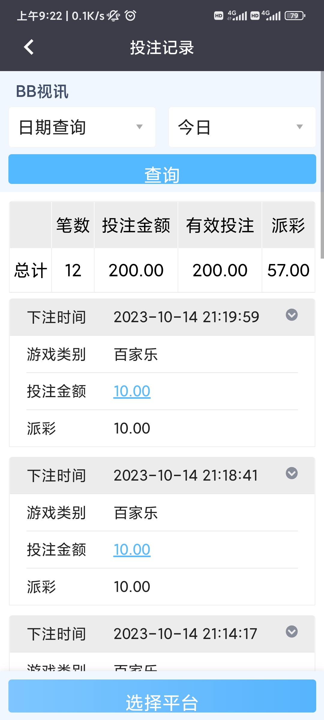Expand the 21:19:59 bet record chevron
This screenshot has height=720, width=324.
(x=292, y=315)
